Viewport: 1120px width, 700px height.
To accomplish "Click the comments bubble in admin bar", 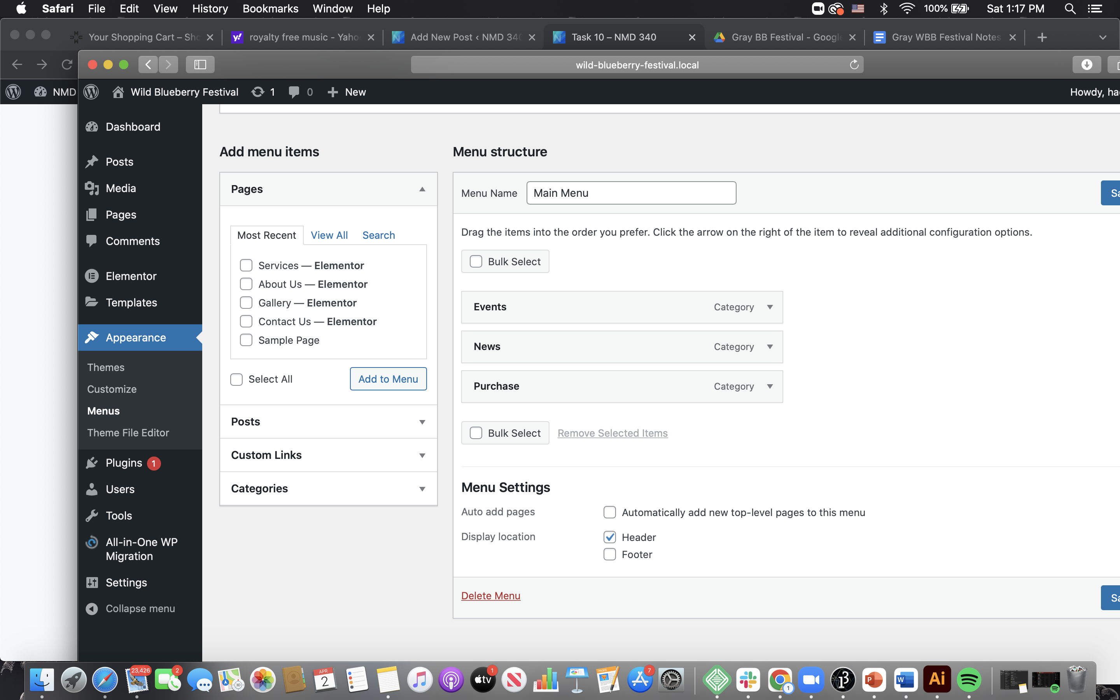I will click(294, 92).
